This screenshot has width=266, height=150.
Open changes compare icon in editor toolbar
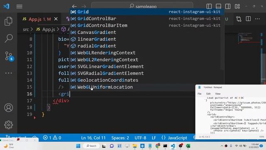click(239, 19)
